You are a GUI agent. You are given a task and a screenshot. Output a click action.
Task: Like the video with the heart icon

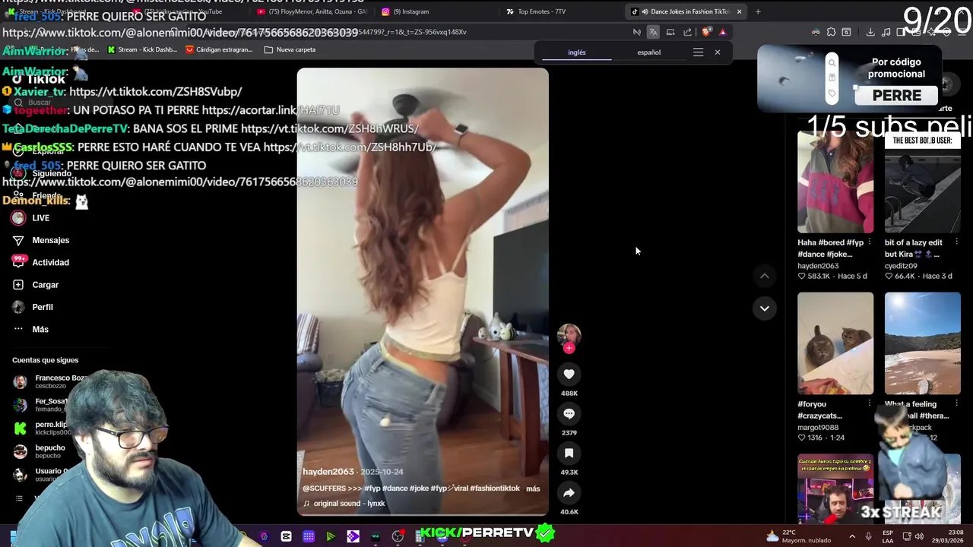pos(569,374)
